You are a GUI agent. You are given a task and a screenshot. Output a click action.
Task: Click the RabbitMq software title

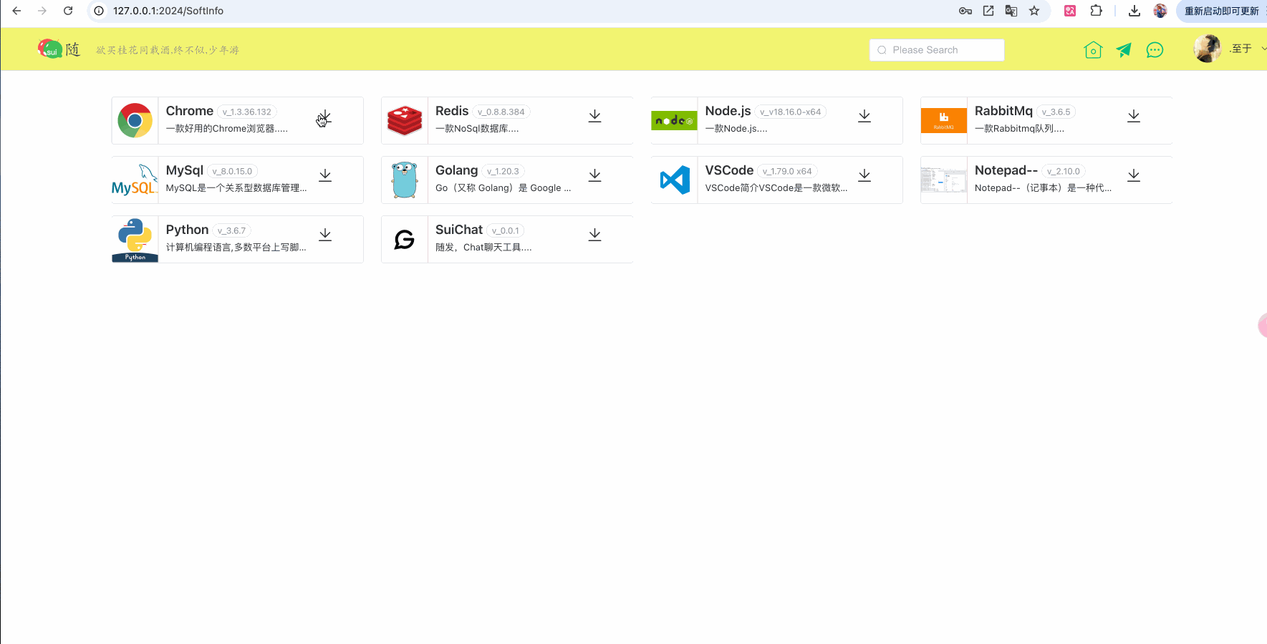(x=1003, y=111)
